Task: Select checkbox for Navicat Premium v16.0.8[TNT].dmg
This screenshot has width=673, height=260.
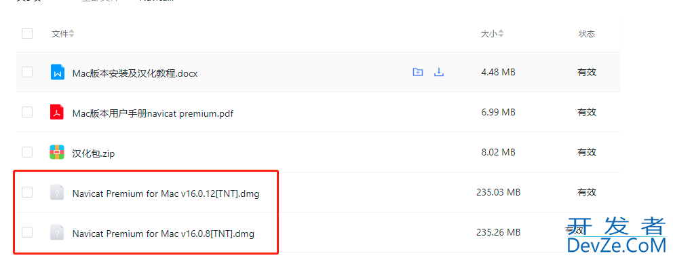Action: pos(27,232)
